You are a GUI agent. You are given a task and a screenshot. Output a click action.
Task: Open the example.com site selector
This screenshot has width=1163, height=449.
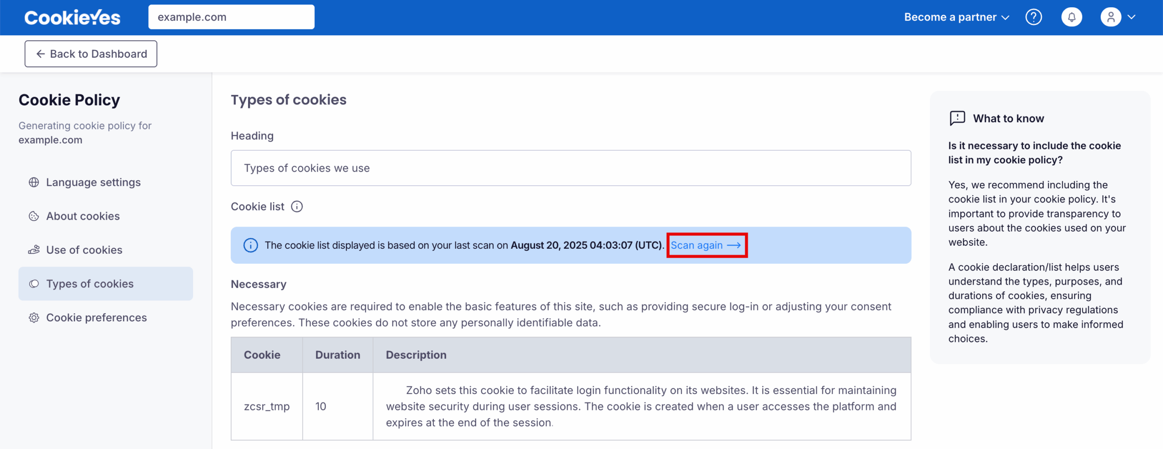231,17
